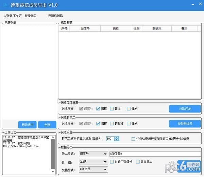Click log line 需要微信电脑版2.6.0配合使用

[x=26, y=139]
